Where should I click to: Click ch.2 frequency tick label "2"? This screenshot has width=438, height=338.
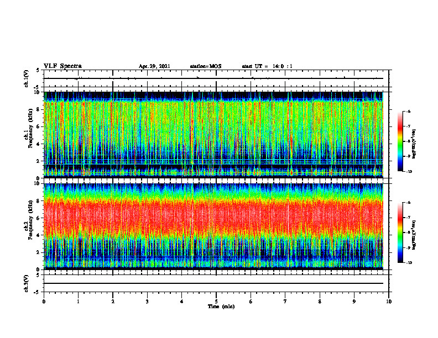(39, 252)
